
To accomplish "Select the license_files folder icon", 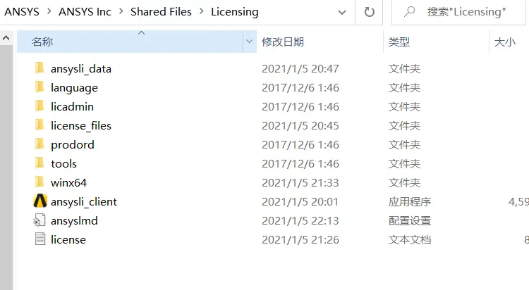I will pos(39,125).
